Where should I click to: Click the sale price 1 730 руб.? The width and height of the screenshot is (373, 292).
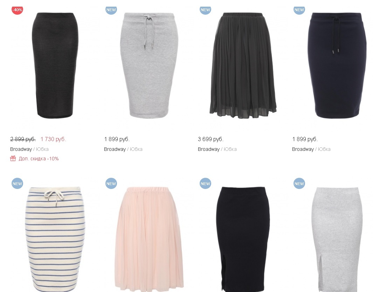(53, 139)
